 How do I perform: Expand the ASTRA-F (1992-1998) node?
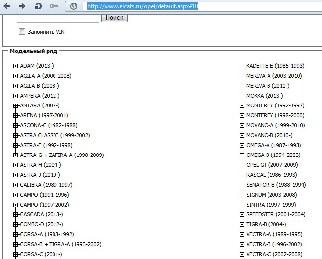[x=16, y=145]
